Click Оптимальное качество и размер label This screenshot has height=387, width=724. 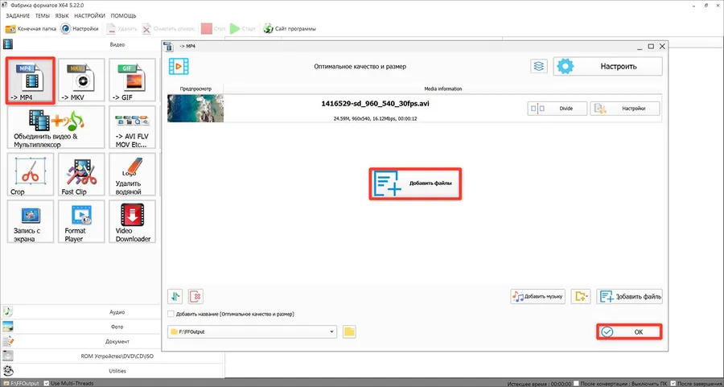[x=360, y=67]
